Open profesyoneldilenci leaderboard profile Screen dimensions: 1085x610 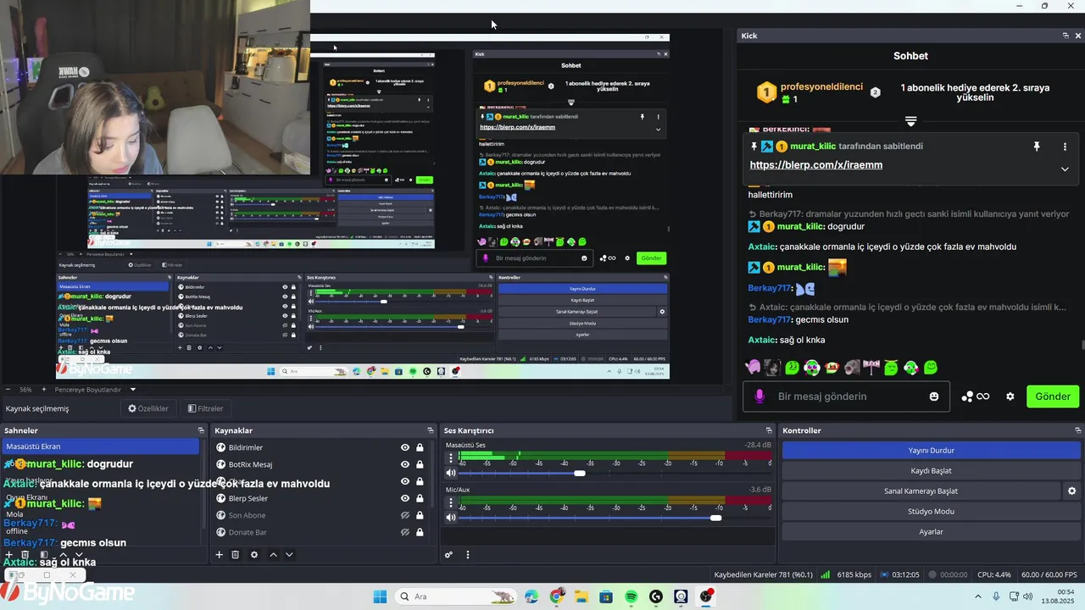coord(821,87)
